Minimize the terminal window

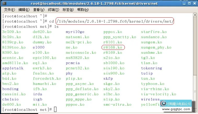click(x=184, y=4)
